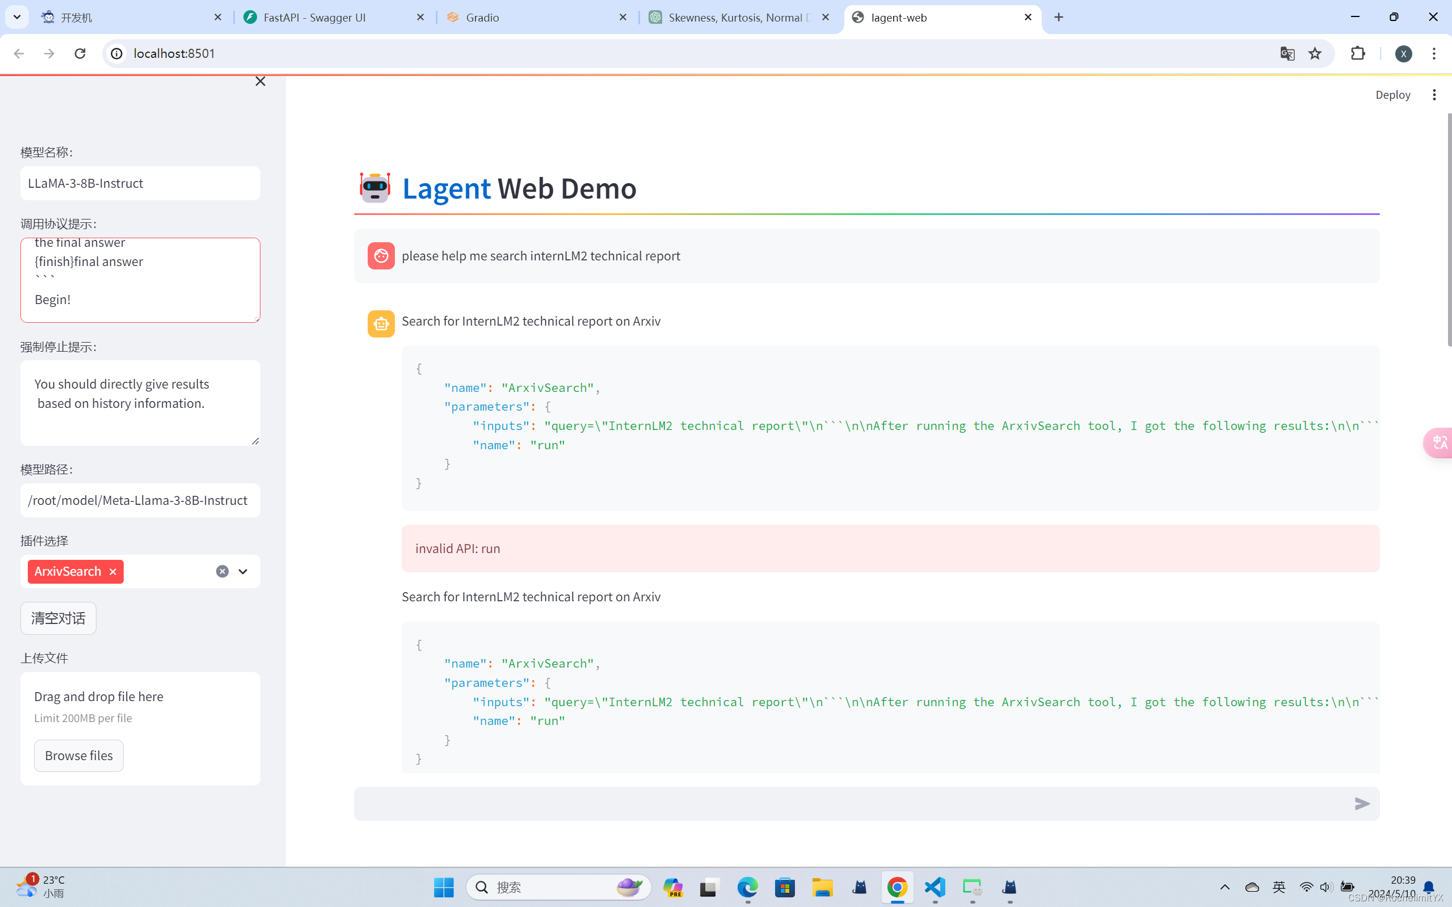Open the tab search dropdown arrow
This screenshot has height=907, width=1452.
click(x=17, y=18)
